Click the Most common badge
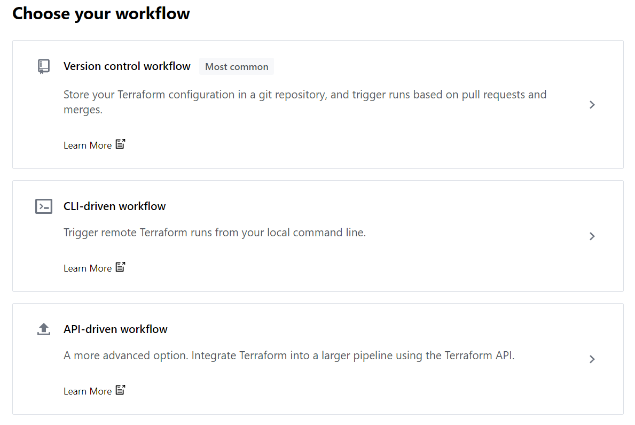Viewport: 635px width, 425px height. (237, 67)
